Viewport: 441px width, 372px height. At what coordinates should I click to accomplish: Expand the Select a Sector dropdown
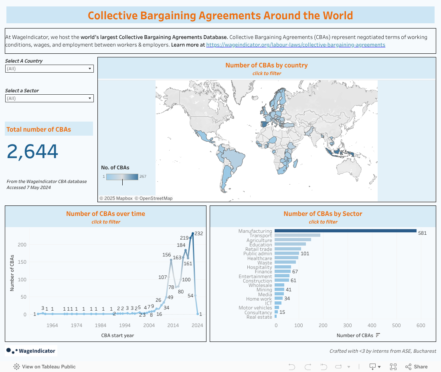49,98
